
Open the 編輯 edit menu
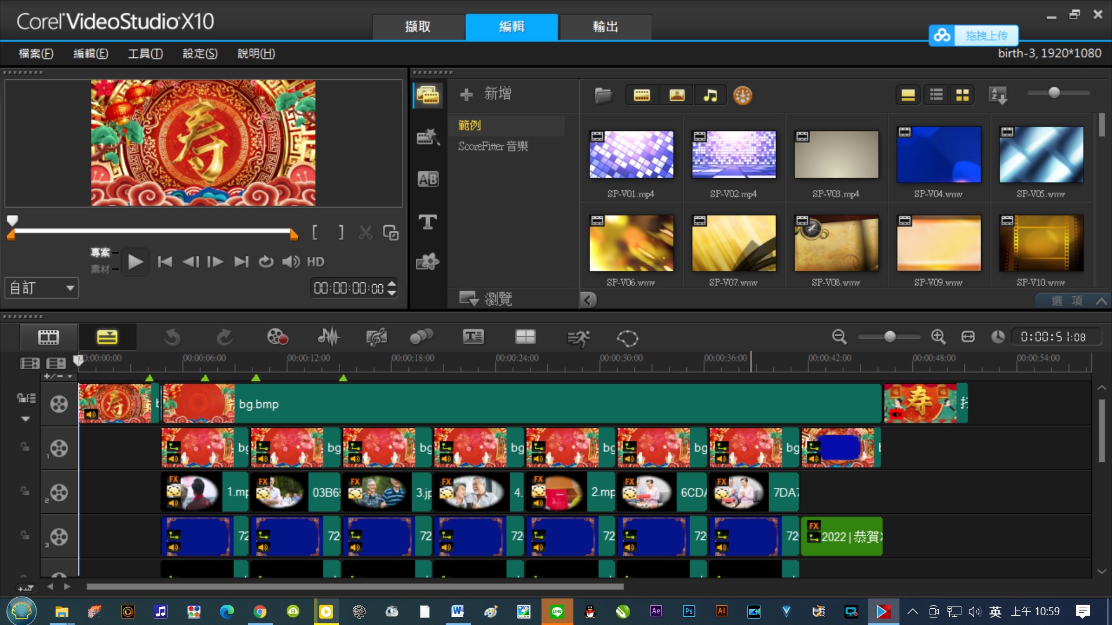point(90,53)
